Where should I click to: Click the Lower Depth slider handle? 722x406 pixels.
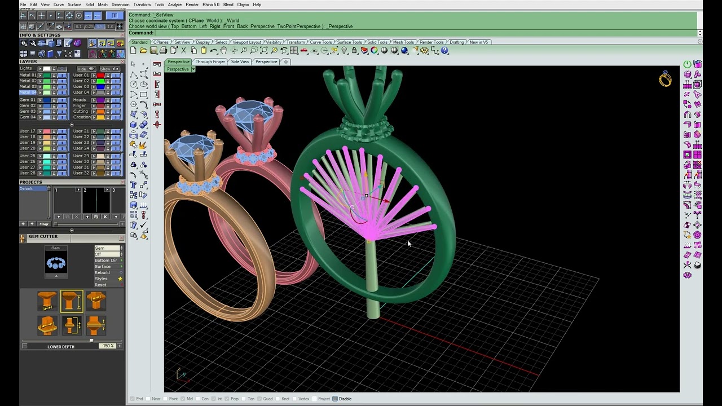pos(91,340)
